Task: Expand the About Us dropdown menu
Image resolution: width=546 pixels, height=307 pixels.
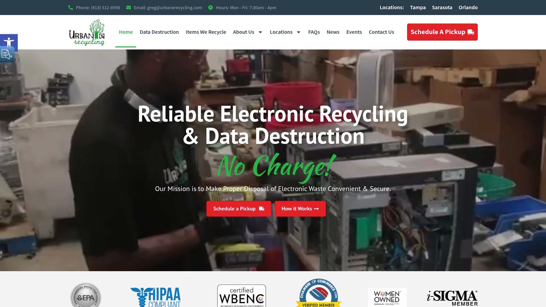Action: [244, 32]
